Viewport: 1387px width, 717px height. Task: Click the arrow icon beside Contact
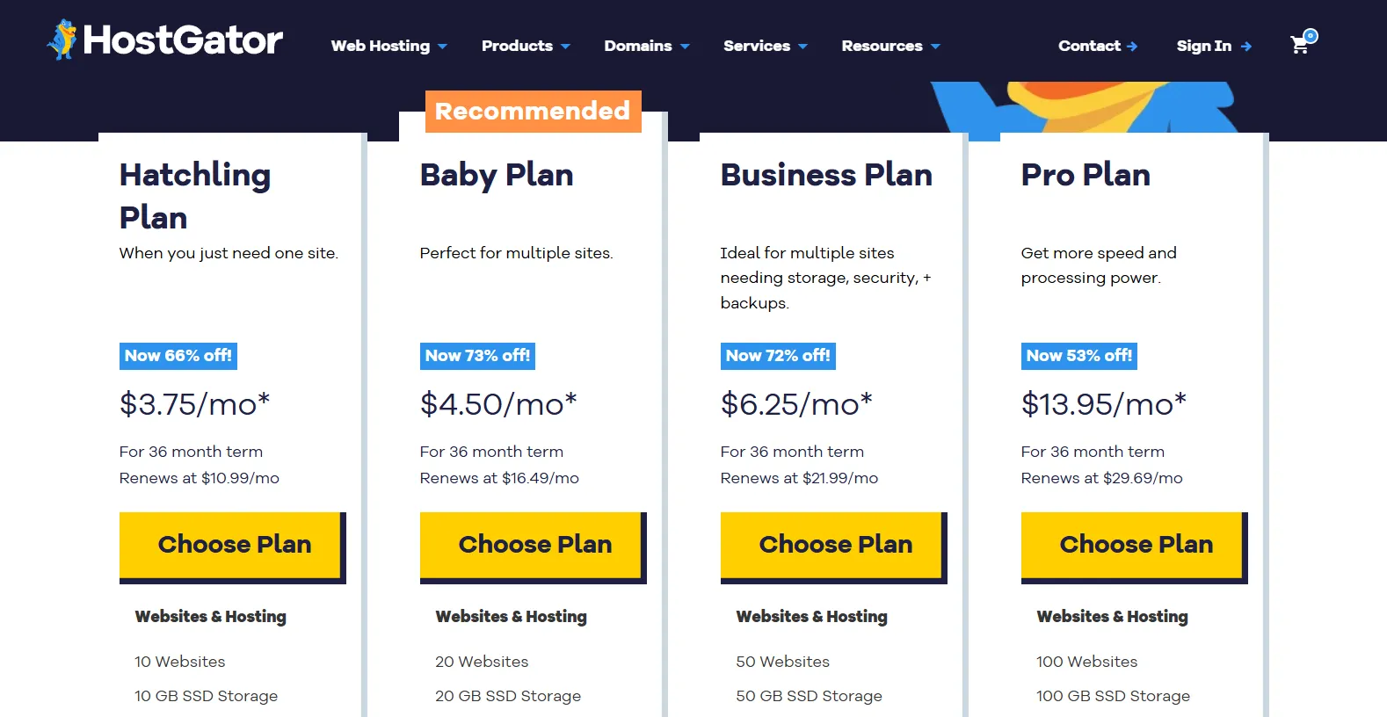click(1134, 47)
